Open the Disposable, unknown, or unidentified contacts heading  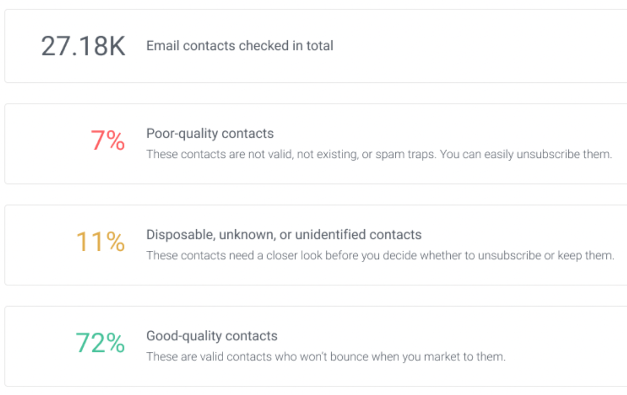tap(284, 234)
